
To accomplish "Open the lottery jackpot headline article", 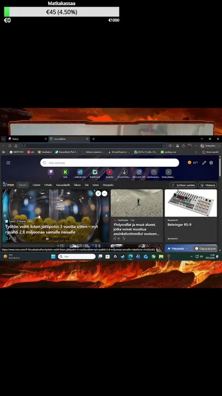I will coord(52,229).
